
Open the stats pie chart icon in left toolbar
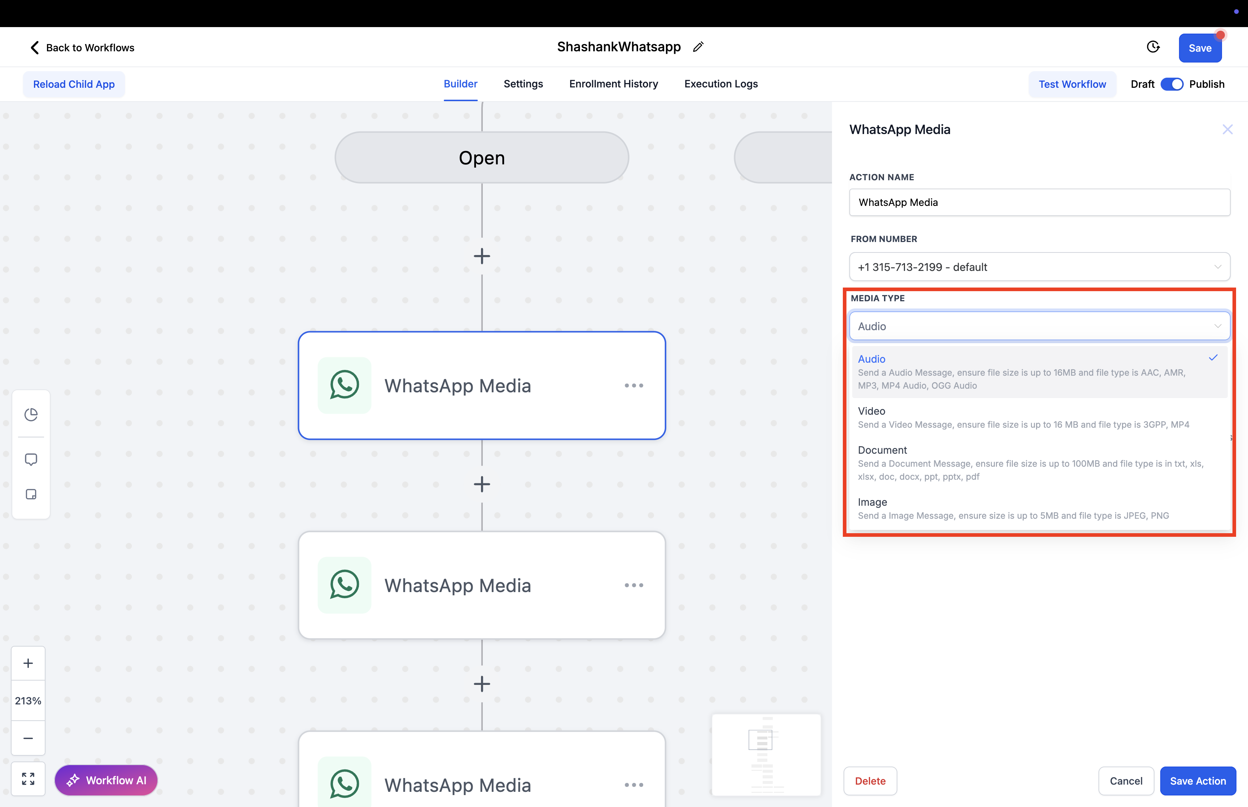point(31,414)
